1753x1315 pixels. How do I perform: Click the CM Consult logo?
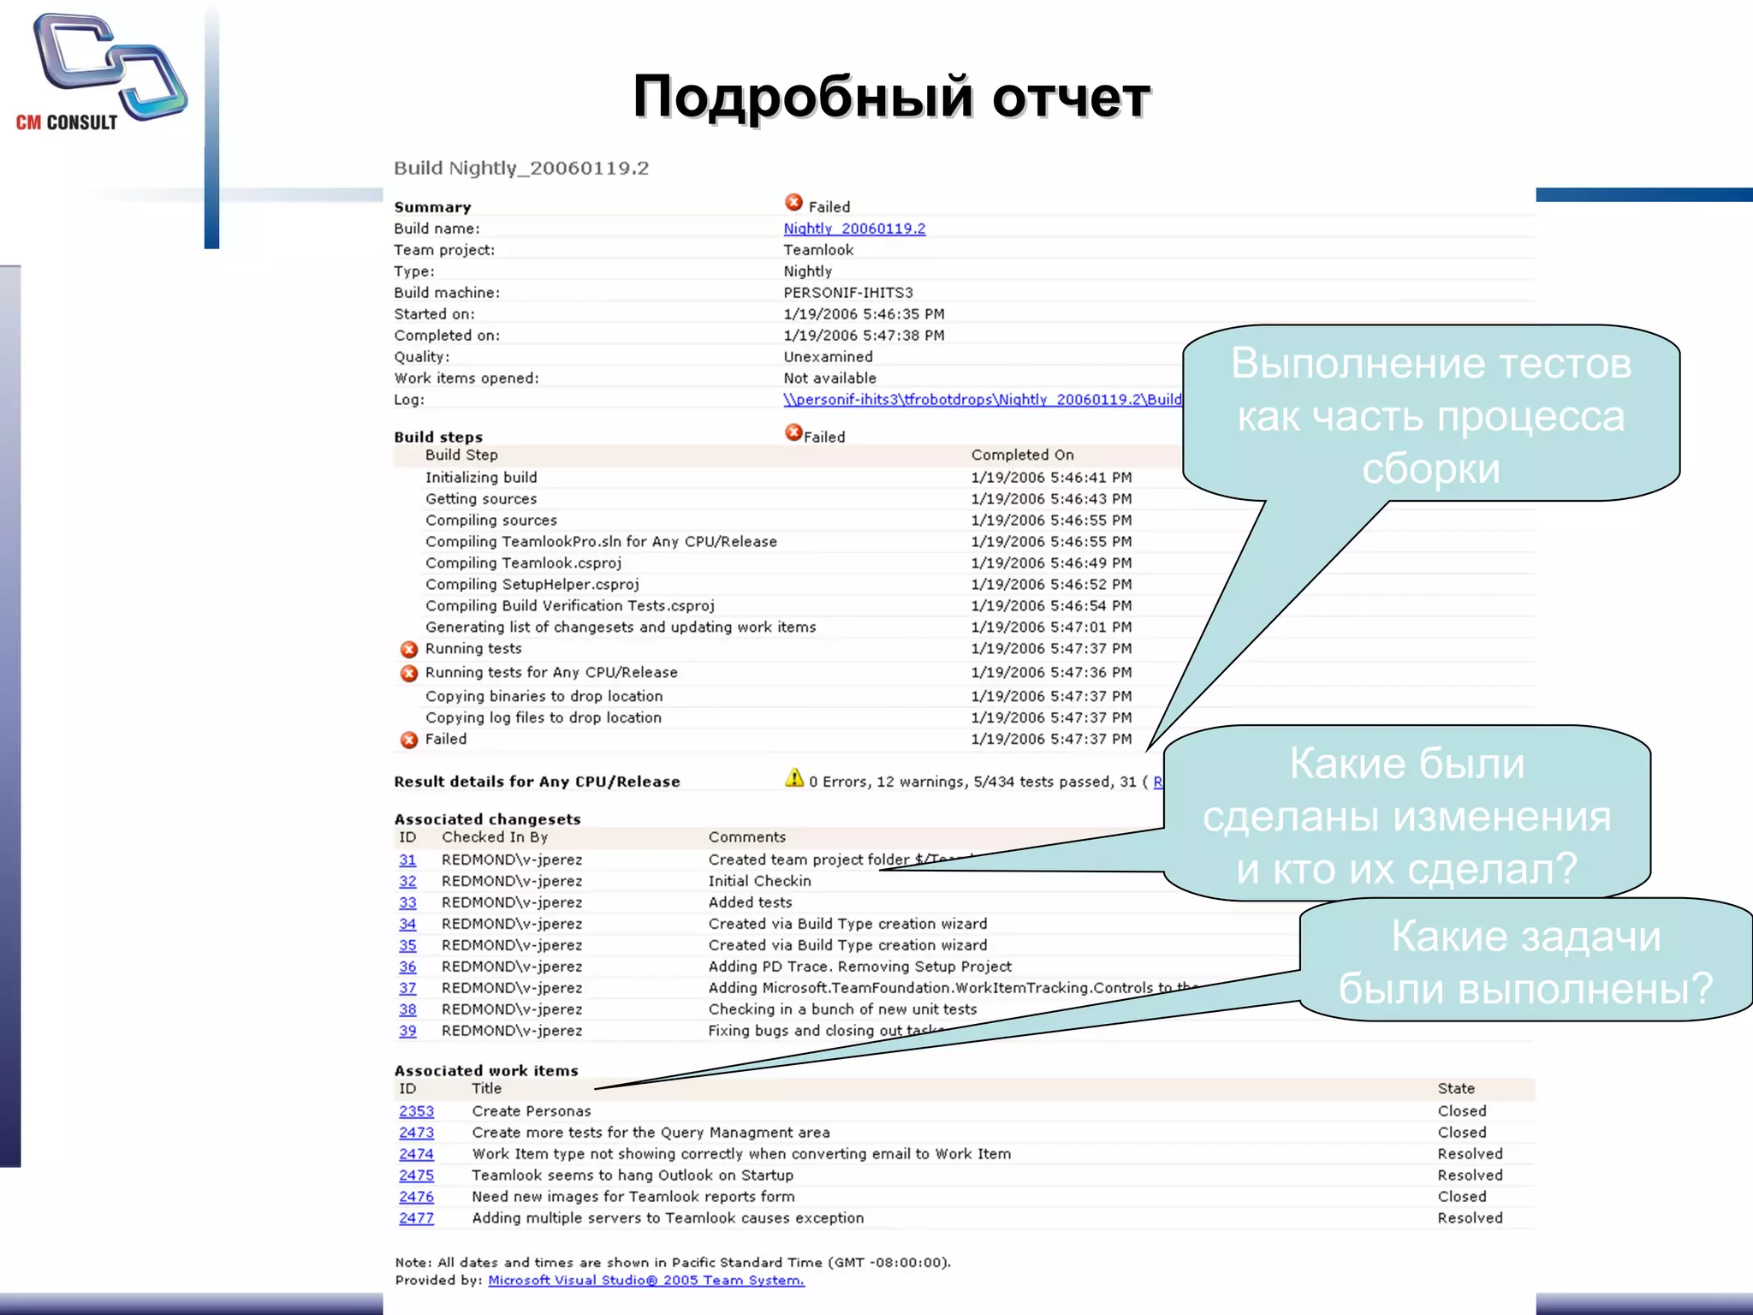coord(103,72)
